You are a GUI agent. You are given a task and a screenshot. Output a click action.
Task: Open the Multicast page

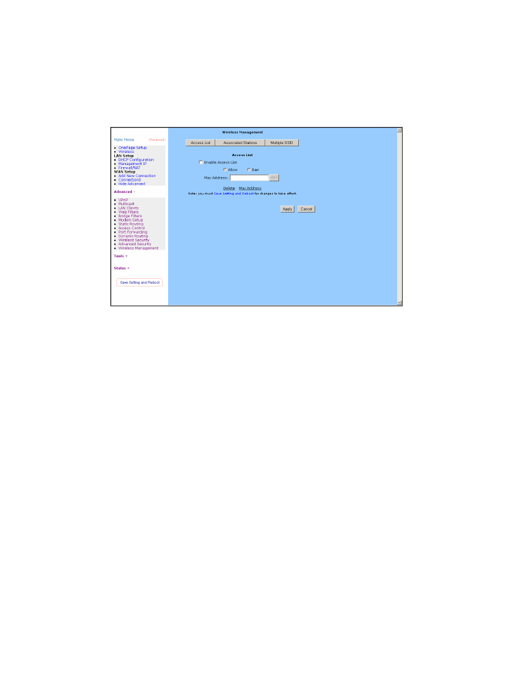126,204
